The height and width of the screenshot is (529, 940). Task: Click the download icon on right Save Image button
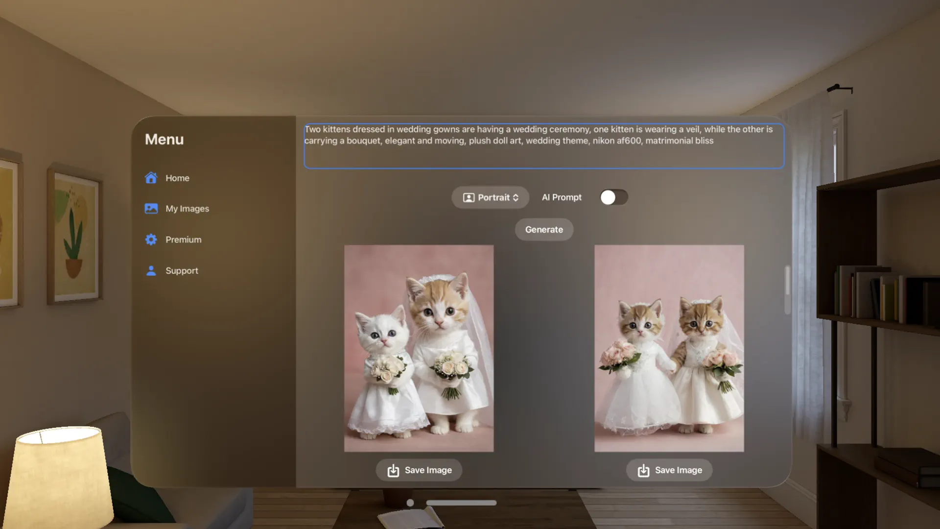point(643,470)
